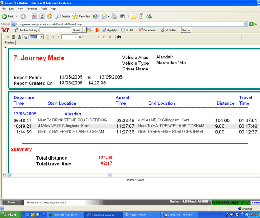
Task: Open the Favorites menu
Action: 31,9
